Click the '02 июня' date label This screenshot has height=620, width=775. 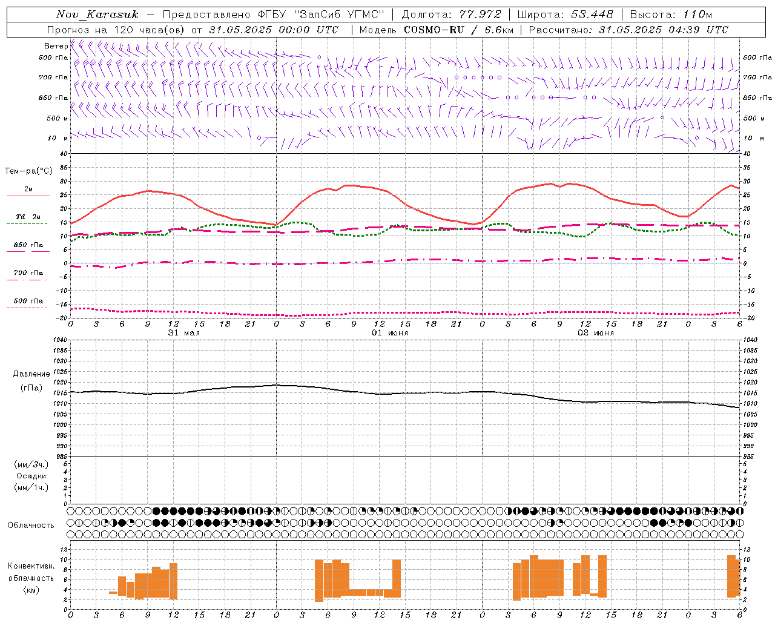coord(595,333)
